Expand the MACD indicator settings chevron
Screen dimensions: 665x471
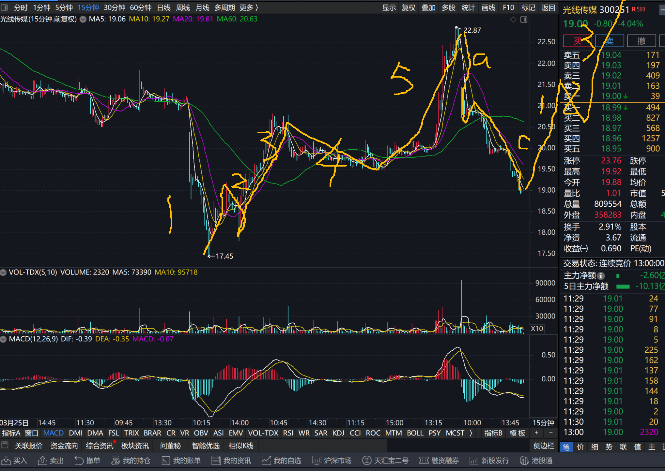point(3,339)
